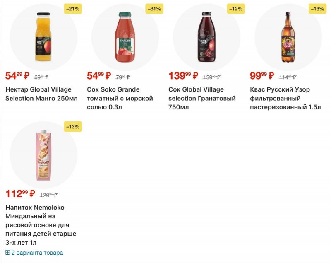331x263 pixels.
Task: Click the −12% discount badge
Action: [x=236, y=9]
